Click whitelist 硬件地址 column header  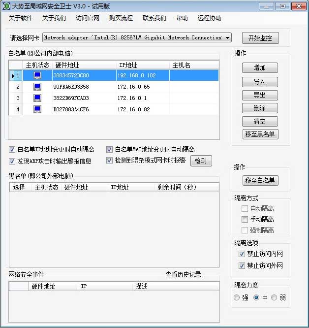point(84,66)
